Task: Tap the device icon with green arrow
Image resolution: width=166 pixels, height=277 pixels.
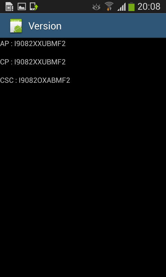Action: (x=34, y=7)
